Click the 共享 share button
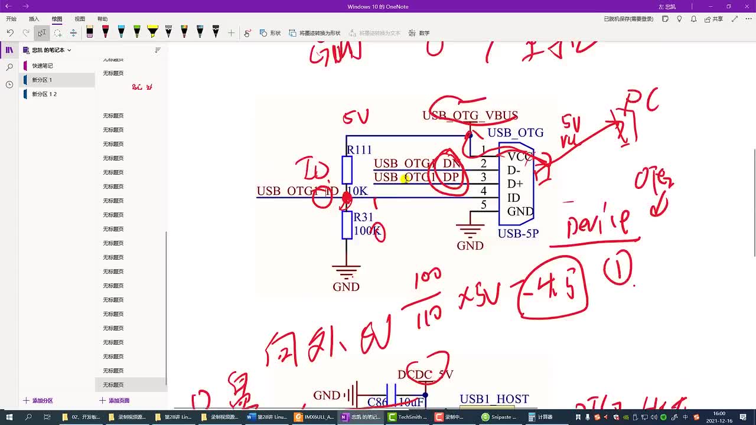This screenshot has width=756, height=425. click(x=713, y=19)
